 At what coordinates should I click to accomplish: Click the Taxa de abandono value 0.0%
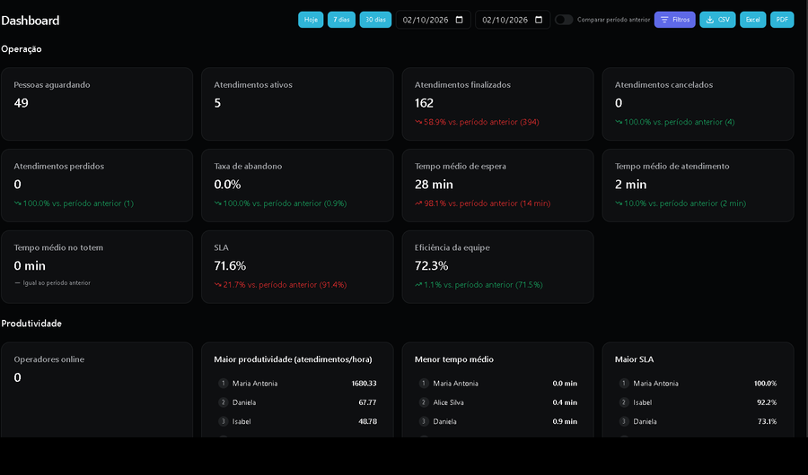tap(227, 185)
